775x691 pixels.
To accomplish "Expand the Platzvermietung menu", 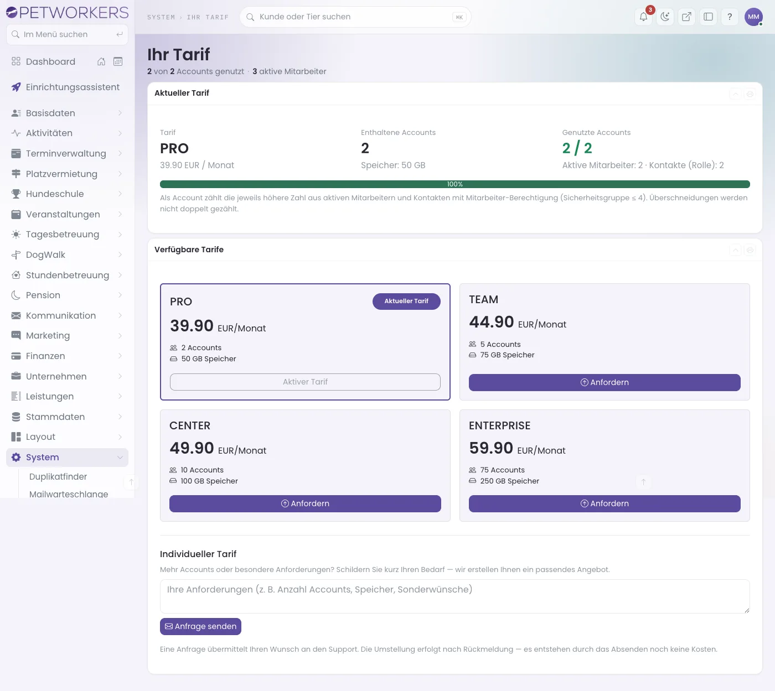I will click(x=67, y=174).
